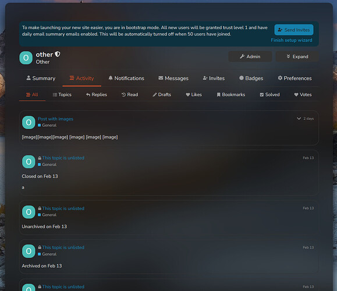The image size is (337, 291).
Task: Open unlisted topic with 'Closed on Feb 13'
Action: point(63,158)
